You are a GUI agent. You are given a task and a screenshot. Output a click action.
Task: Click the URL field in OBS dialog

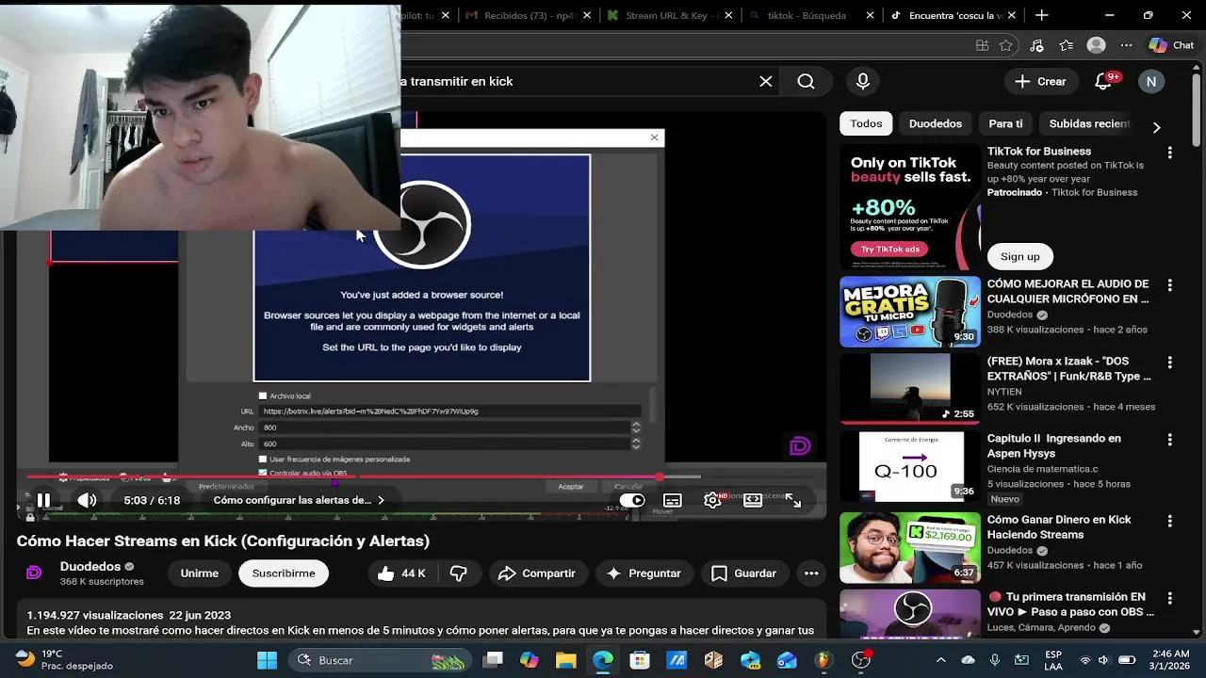point(451,411)
